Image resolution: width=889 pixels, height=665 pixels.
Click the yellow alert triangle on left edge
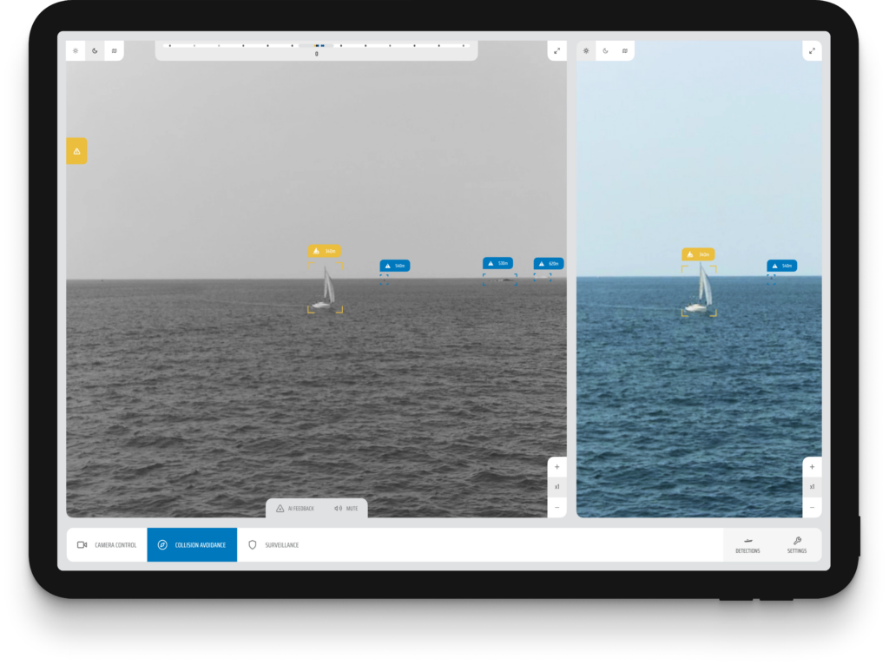click(76, 150)
